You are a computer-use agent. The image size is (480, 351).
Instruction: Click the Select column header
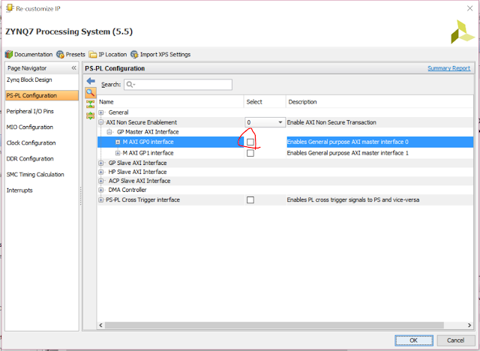coord(265,102)
